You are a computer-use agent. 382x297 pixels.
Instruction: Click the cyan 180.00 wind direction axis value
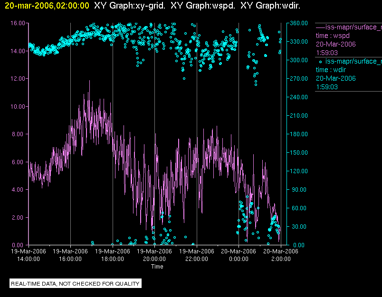pos(298,134)
